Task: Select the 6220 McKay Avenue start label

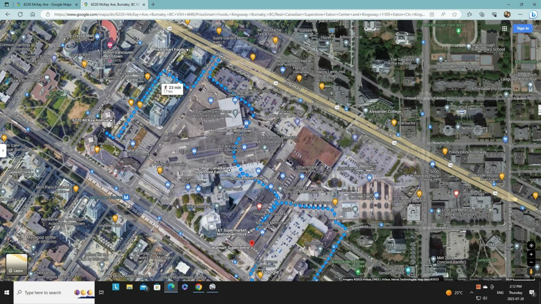Action: 91,121
